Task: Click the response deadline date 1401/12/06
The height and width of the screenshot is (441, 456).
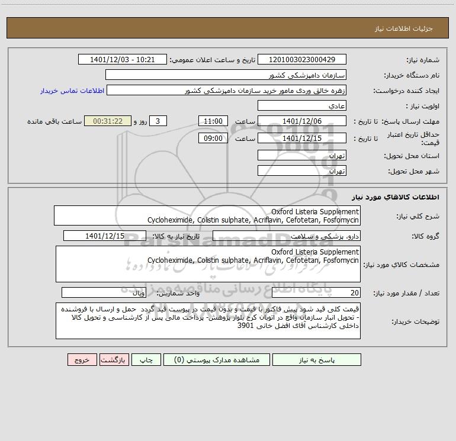Action: 302,121
